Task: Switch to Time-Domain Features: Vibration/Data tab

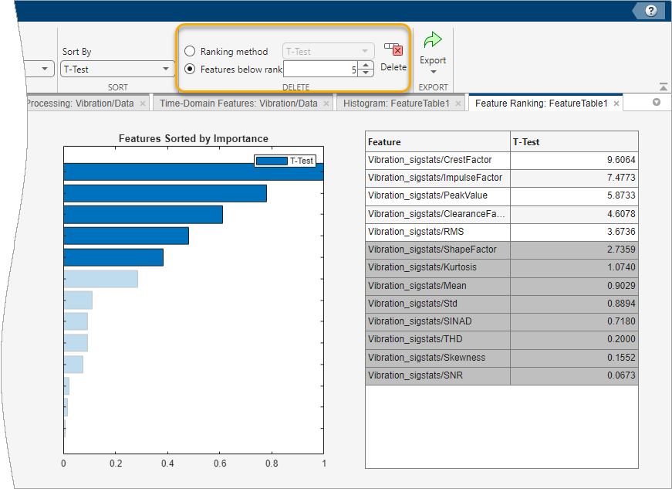Action: coord(238,104)
